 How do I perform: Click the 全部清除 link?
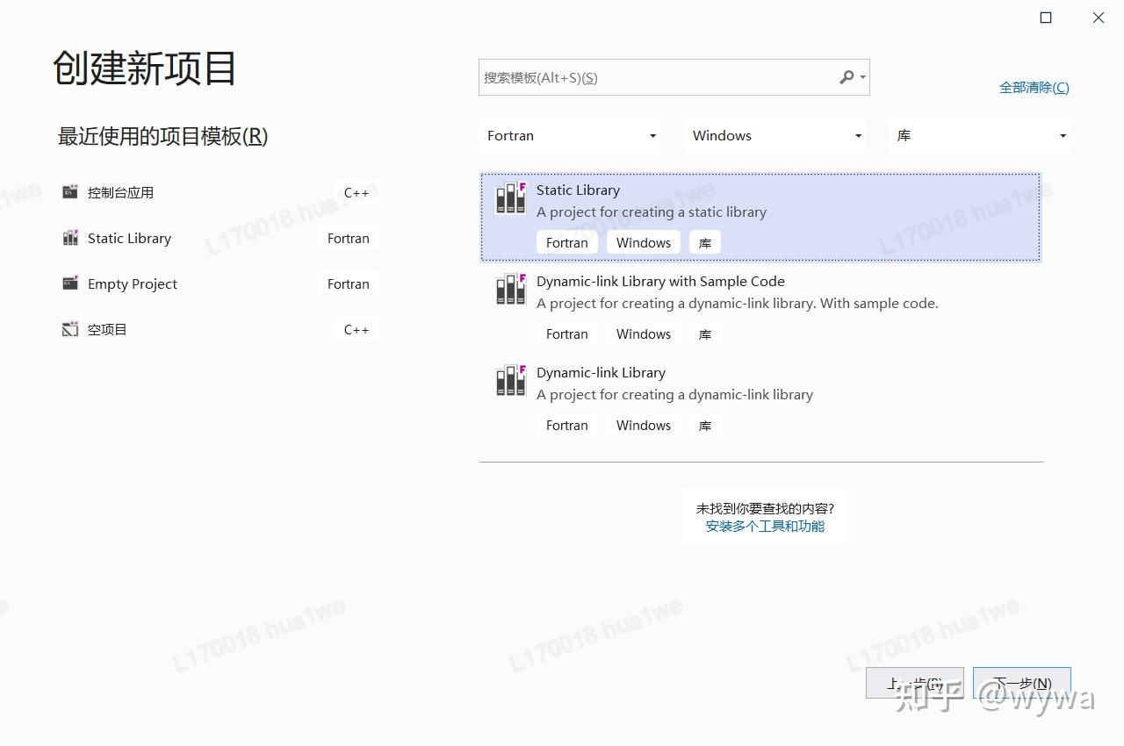(1034, 87)
